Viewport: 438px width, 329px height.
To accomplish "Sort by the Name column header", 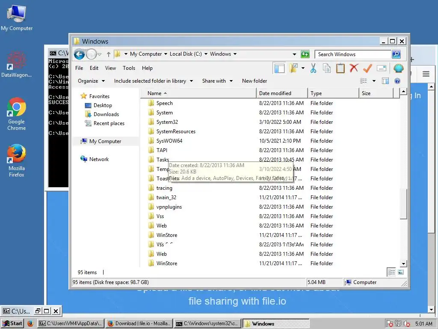I will point(198,93).
